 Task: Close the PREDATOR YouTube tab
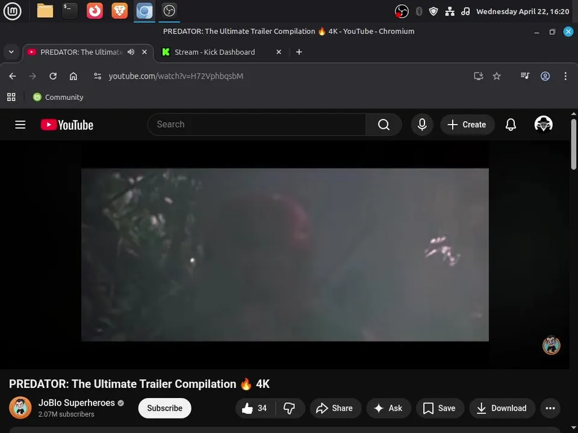144,52
